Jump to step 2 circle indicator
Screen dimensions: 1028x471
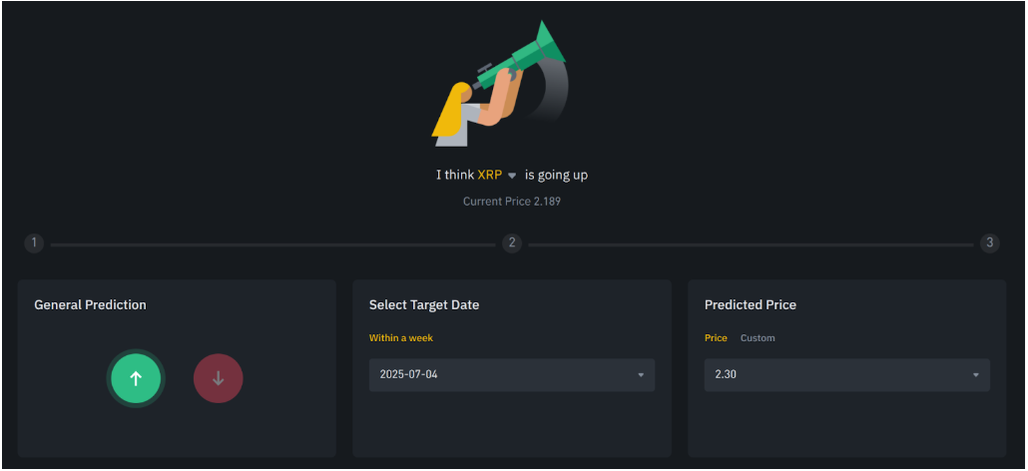[512, 243]
